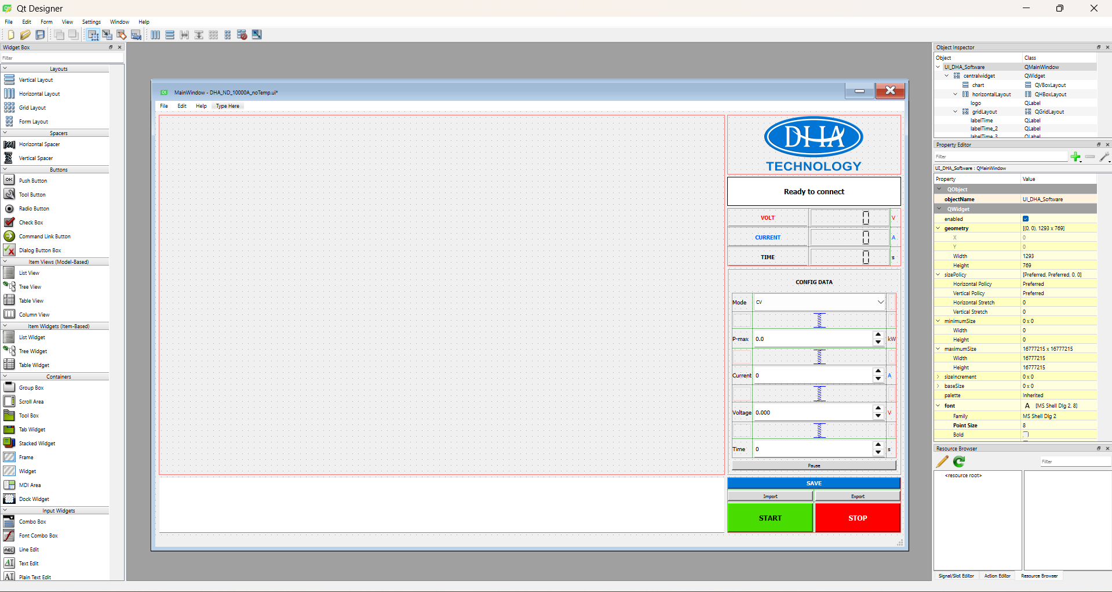Click the Break Layout toolbar icon
This screenshot has height=592, width=1112.
(x=242, y=35)
